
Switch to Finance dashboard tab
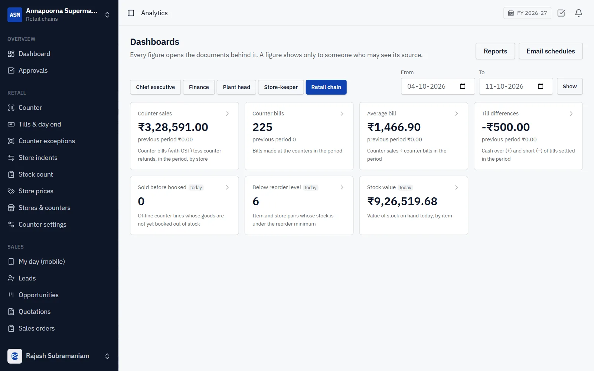point(199,87)
